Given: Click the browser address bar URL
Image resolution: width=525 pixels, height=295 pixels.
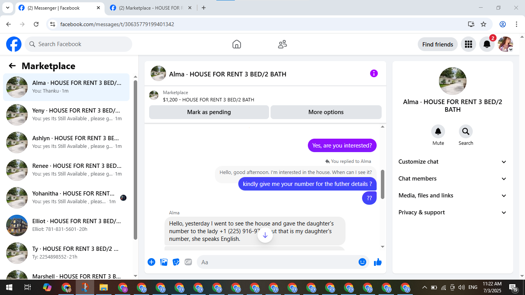Looking at the screenshot, I should [x=117, y=24].
